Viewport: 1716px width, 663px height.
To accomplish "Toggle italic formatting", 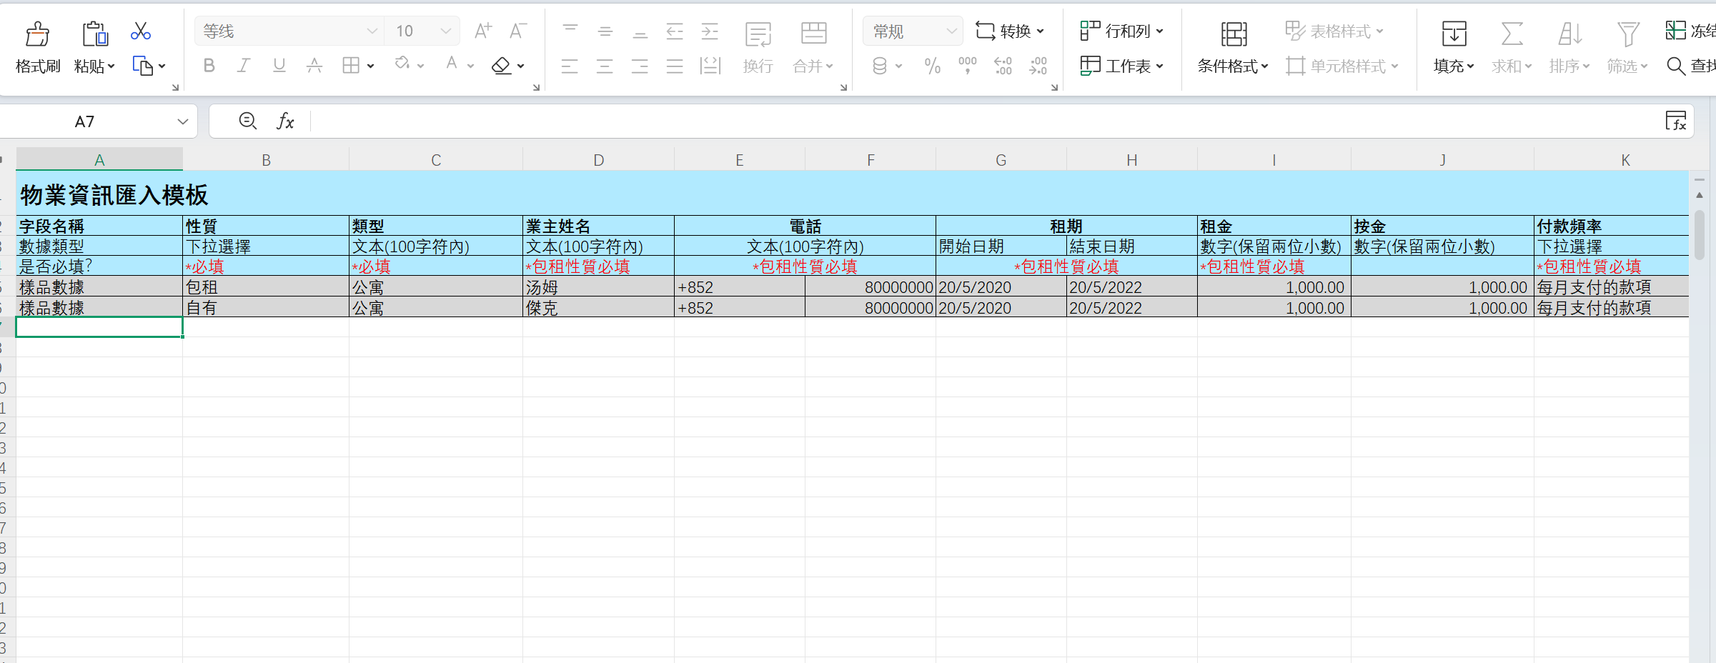I will coord(244,66).
